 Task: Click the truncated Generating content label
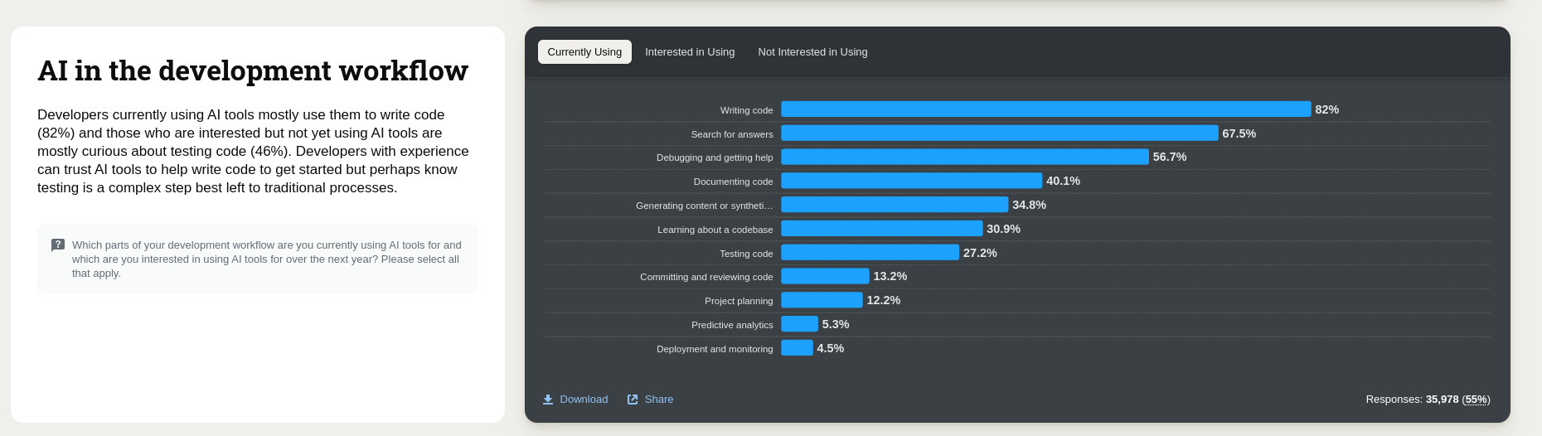[x=704, y=206]
